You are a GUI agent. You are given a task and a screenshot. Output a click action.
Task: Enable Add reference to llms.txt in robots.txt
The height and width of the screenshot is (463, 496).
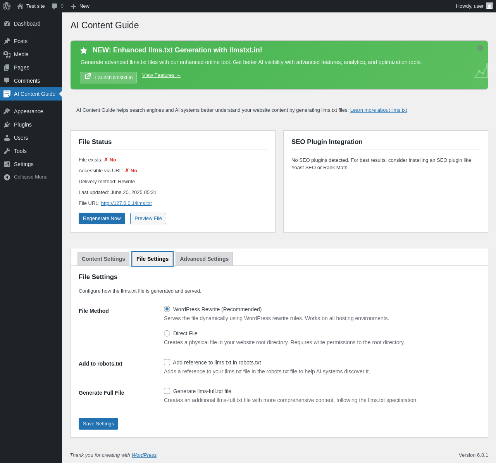pos(167,362)
